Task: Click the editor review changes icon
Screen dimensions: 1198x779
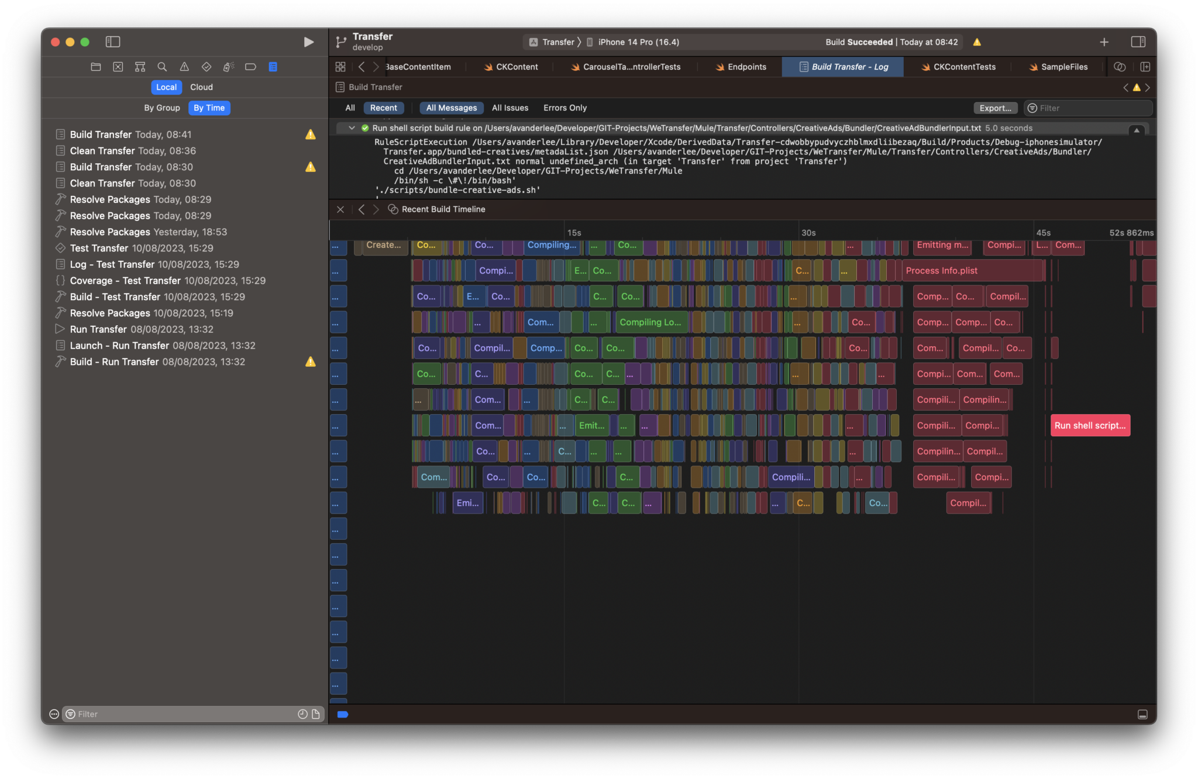Action: point(1120,67)
